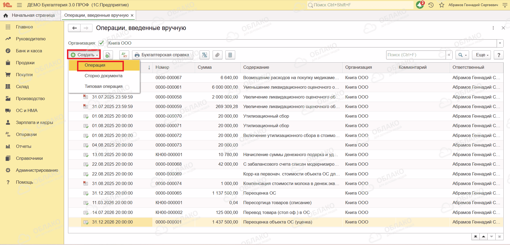The image size is (510, 245).
Task: Jump to the first list row
Action: coord(475,237)
